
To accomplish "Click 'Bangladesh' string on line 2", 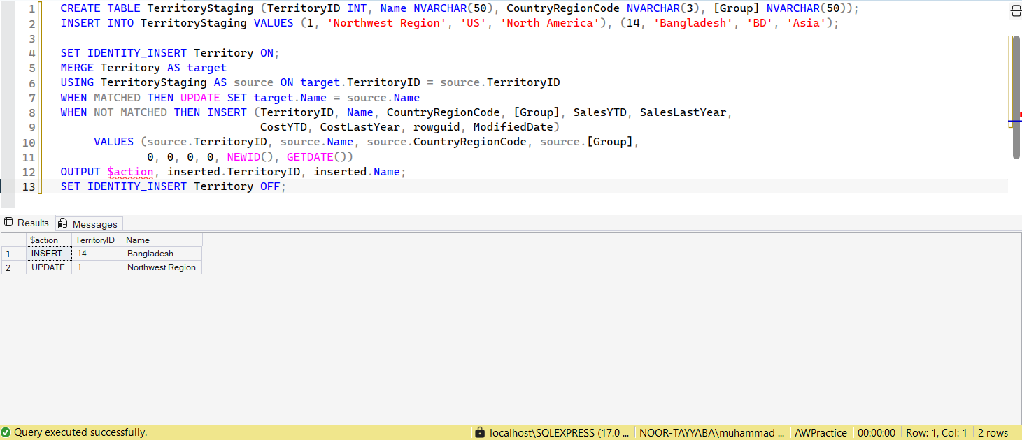I will (x=694, y=24).
